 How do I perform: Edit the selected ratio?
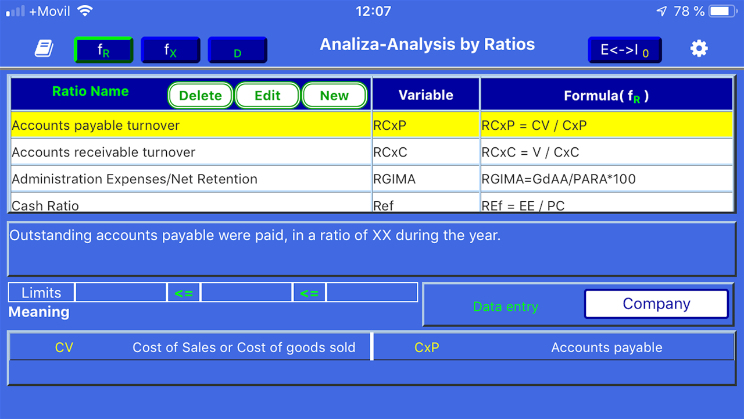267,95
